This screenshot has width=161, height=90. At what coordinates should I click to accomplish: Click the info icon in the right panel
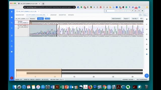pyautogui.click(x=147, y=49)
